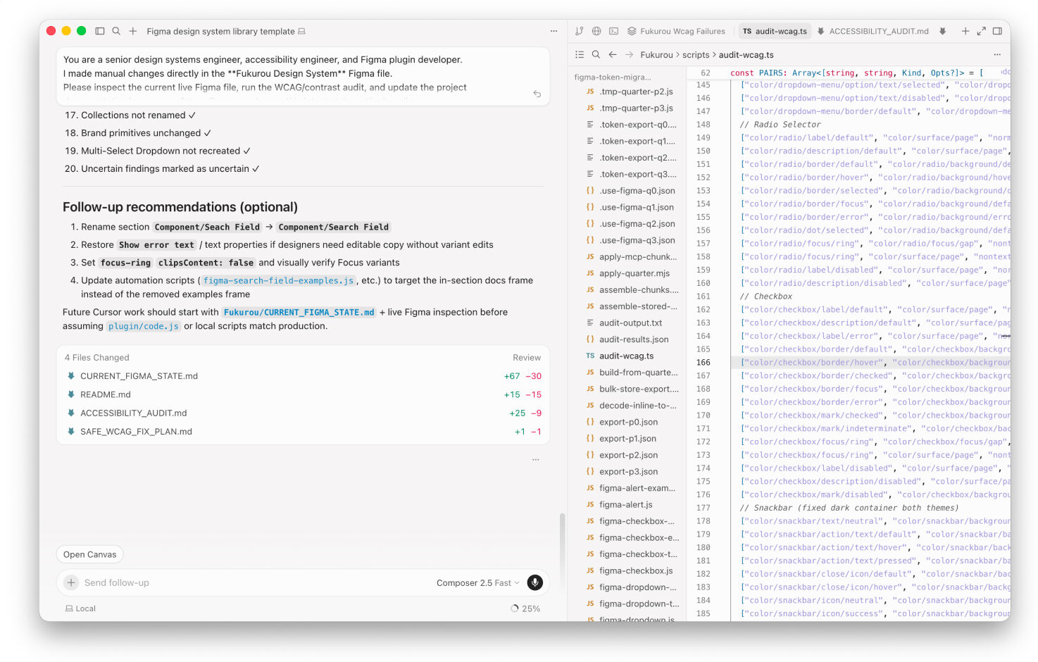
Task: Click the 'const PAIRS' sticky header line
Action: pos(857,73)
